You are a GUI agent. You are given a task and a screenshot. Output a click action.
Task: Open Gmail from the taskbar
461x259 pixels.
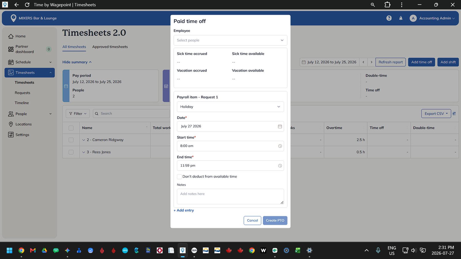tap(33, 250)
